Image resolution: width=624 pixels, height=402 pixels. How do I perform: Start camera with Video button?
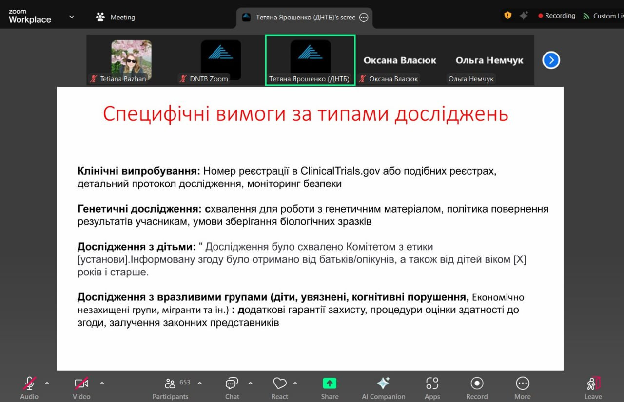[x=81, y=388]
